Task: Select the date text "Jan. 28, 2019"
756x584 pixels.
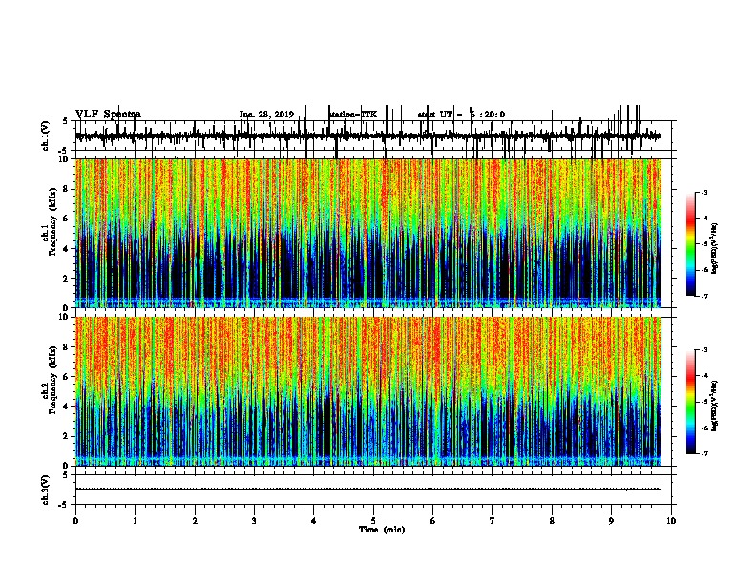Action: click(x=266, y=115)
